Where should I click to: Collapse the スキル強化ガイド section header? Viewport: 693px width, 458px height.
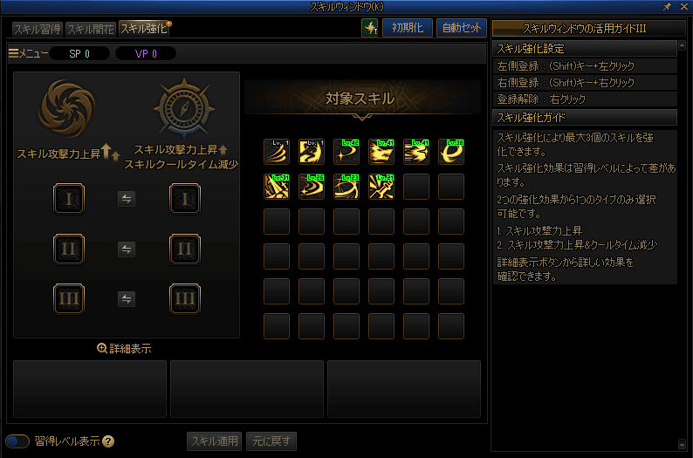pos(584,118)
